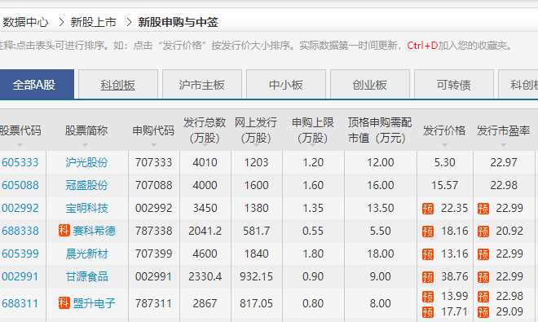Switch to the 可转债 tab

tap(454, 85)
